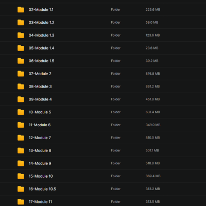The width and height of the screenshot is (206, 206).
Task: Click the folder icon for 09-Module 4
Action: (x=21, y=99)
